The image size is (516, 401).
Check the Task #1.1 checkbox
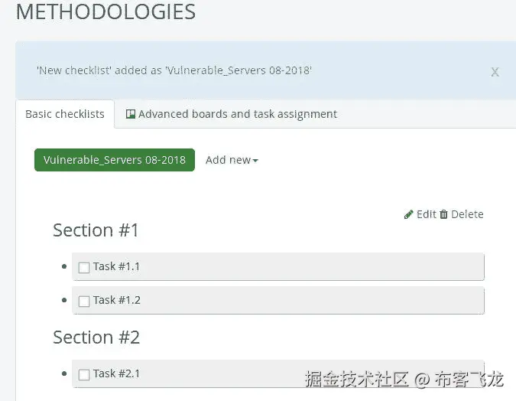84,267
